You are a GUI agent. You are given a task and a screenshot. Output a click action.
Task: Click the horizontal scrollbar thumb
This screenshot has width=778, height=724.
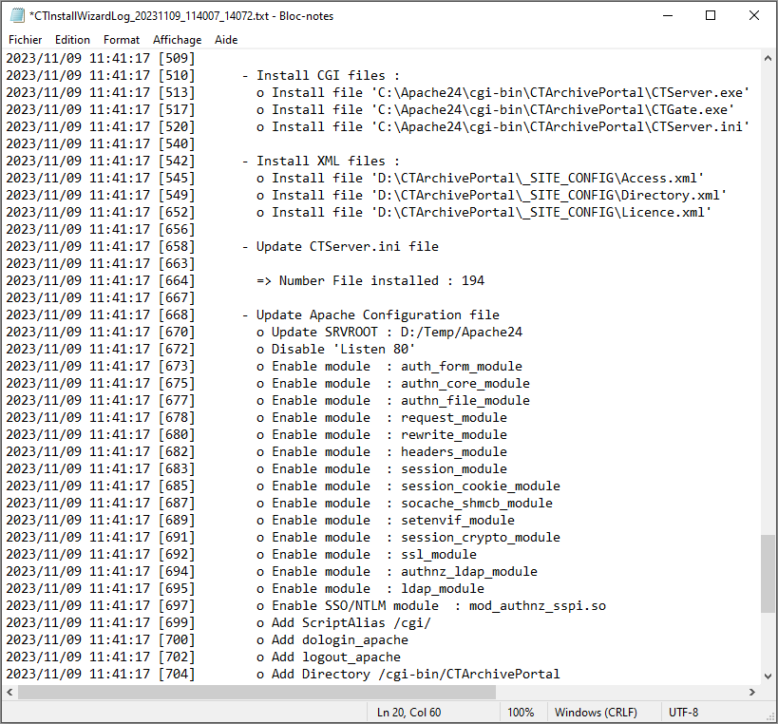[257, 692]
